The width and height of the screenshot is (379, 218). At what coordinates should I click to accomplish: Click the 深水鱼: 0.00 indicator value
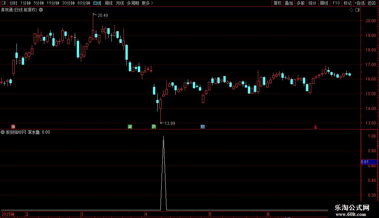click(x=39, y=132)
